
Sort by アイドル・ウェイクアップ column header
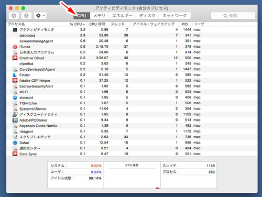click(x=154, y=24)
